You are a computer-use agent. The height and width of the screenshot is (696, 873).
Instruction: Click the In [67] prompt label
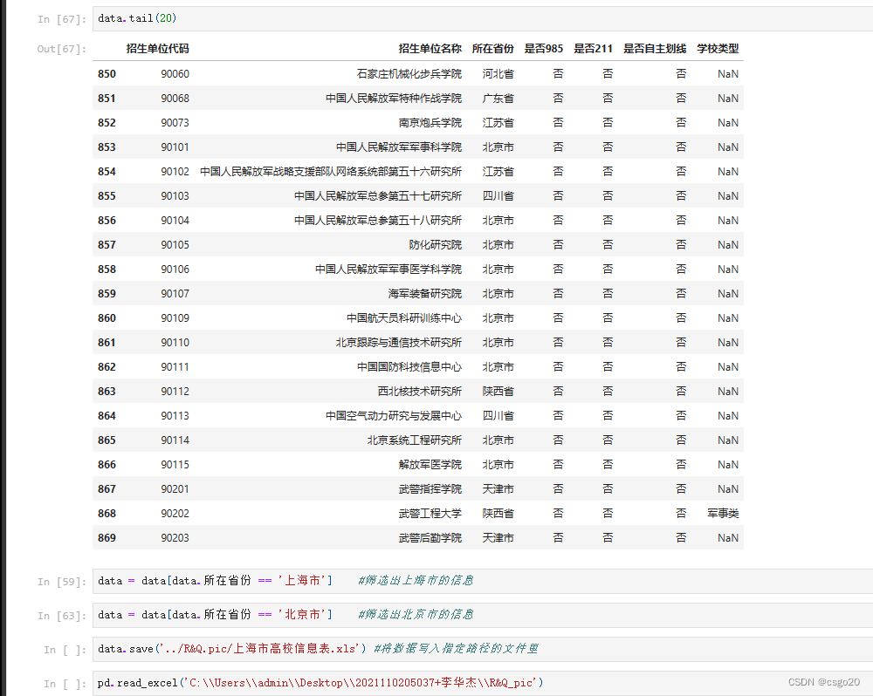coord(62,19)
